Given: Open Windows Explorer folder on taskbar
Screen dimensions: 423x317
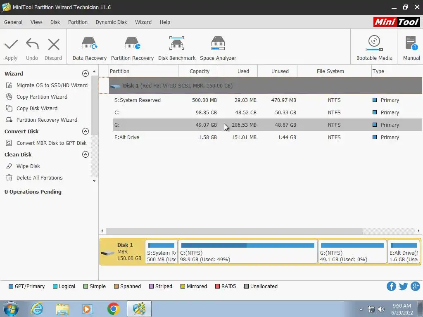Looking at the screenshot, I should click(x=62, y=309).
